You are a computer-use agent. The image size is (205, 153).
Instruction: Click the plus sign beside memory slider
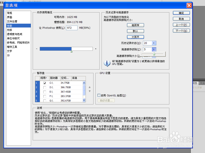click(96, 49)
